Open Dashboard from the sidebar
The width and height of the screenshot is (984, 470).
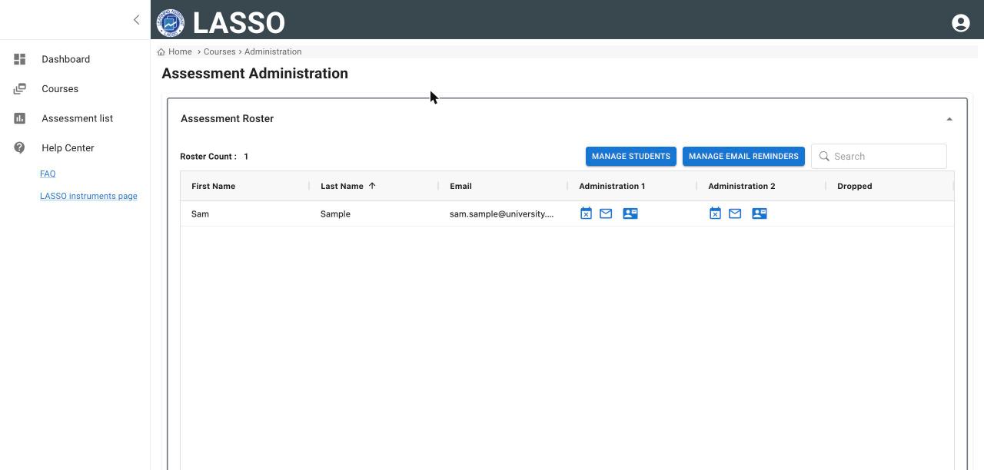[x=66, y=59]
